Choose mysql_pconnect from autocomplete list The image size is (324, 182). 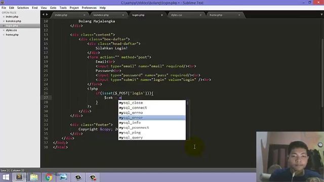[x=152, y=127]
